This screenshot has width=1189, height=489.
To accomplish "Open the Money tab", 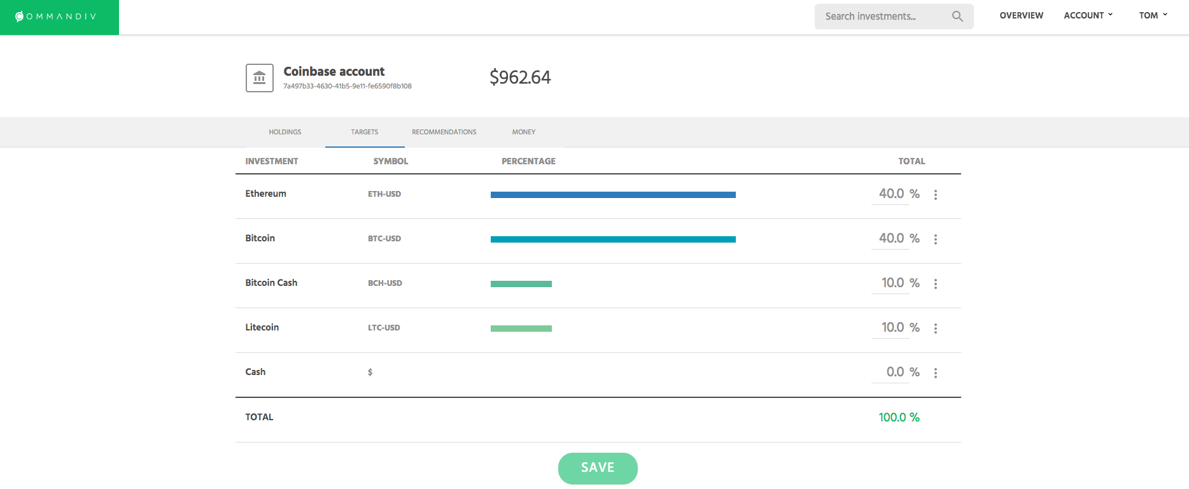I will (524, 132).
